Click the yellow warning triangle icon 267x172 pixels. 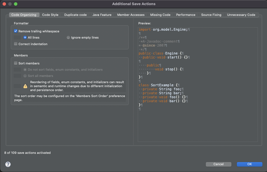tap(25, 86)
